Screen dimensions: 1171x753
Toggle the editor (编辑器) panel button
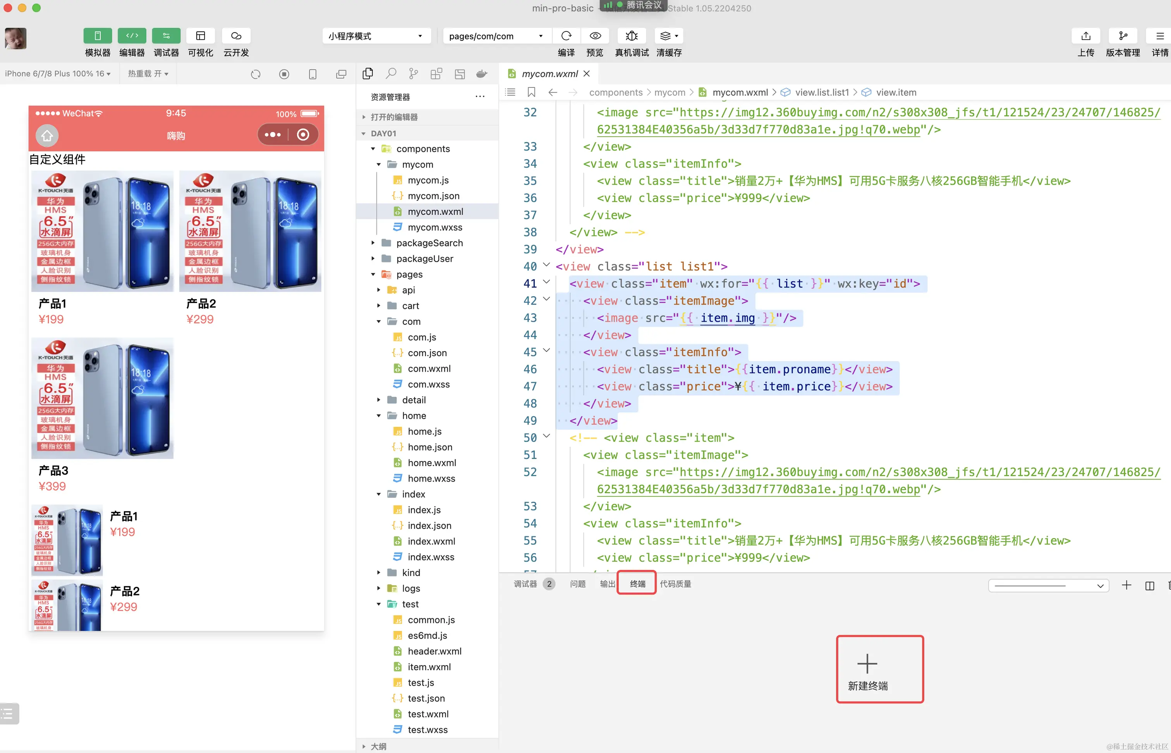pyautogui.click(x=132, y=36)
